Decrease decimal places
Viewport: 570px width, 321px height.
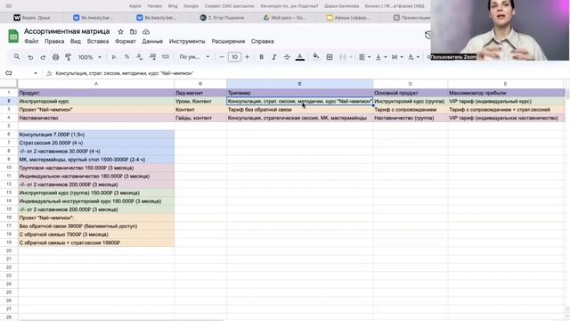139,57
